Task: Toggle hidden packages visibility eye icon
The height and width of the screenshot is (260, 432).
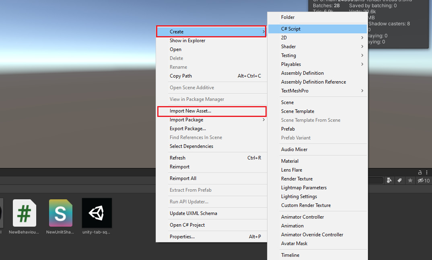Action: (x=424, y=180)
